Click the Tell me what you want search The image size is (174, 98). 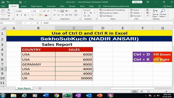point(116,6)
